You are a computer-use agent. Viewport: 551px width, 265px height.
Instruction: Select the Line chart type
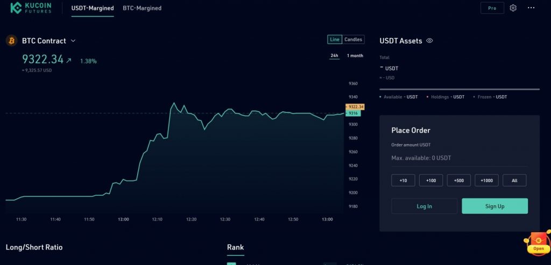[335, 39]
